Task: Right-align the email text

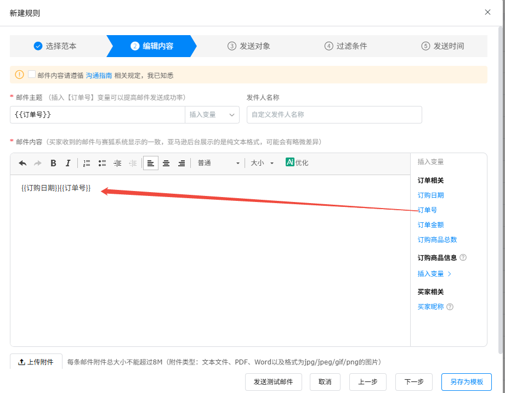Action: (x=181, y=163)
